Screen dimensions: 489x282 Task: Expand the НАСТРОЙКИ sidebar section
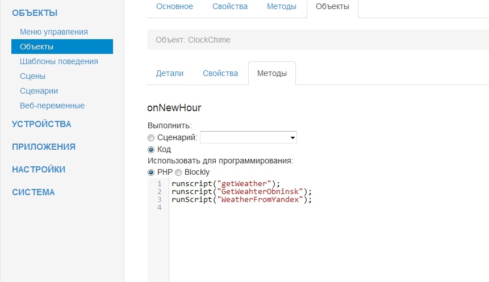point(39,170)
